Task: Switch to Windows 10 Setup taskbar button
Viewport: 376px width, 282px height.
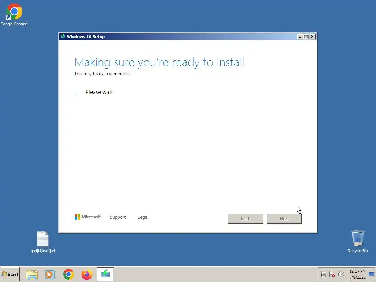Action: (x=105, y=274)
